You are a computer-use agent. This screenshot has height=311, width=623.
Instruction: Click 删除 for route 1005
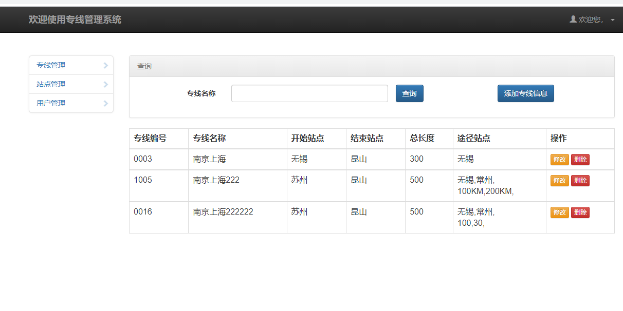pyautogui.click(x=580, y=181)
